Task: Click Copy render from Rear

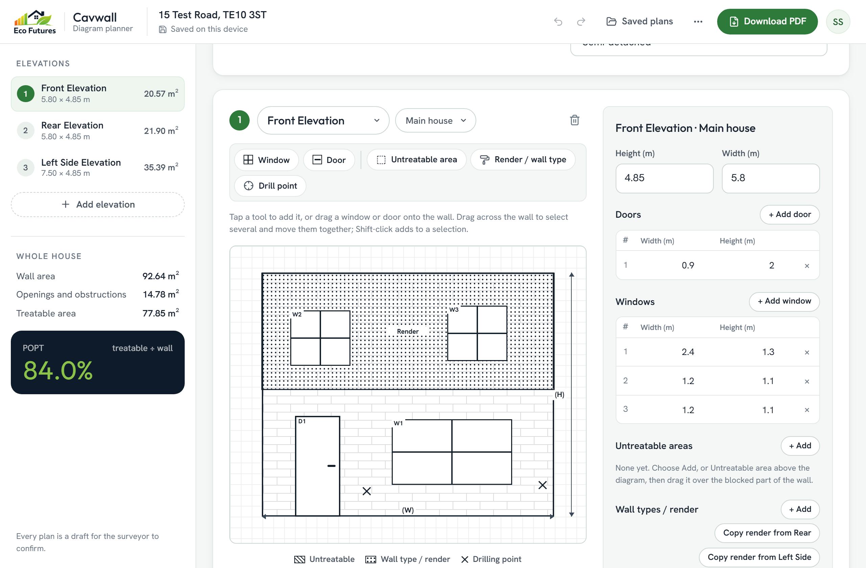Action: [767, 533]
